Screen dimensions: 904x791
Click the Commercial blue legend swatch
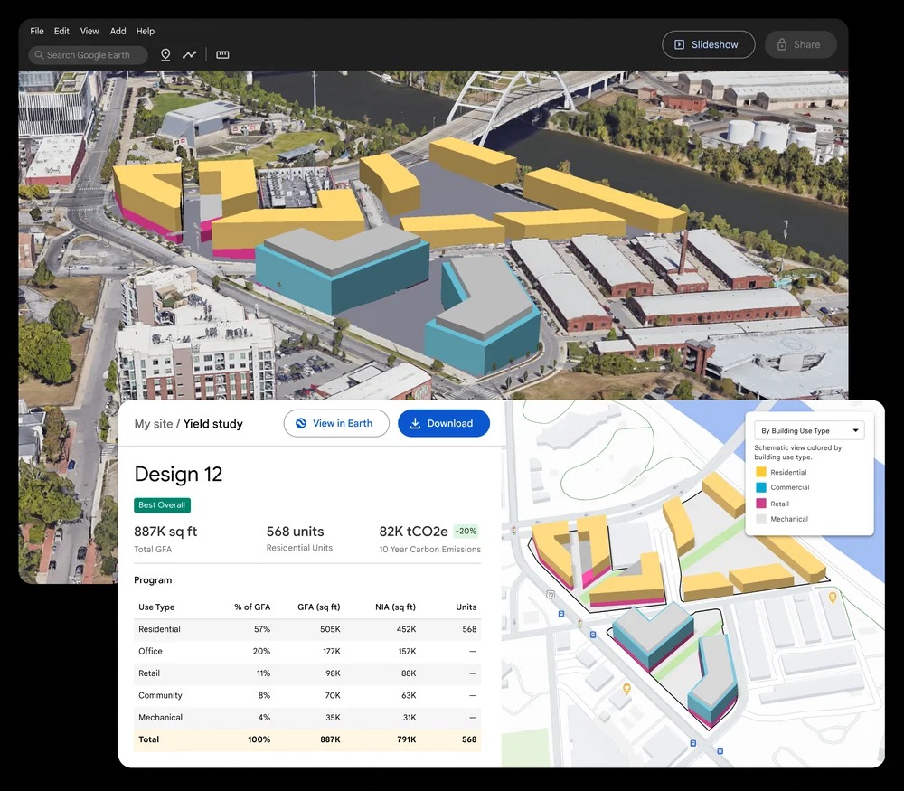(761, 488)
